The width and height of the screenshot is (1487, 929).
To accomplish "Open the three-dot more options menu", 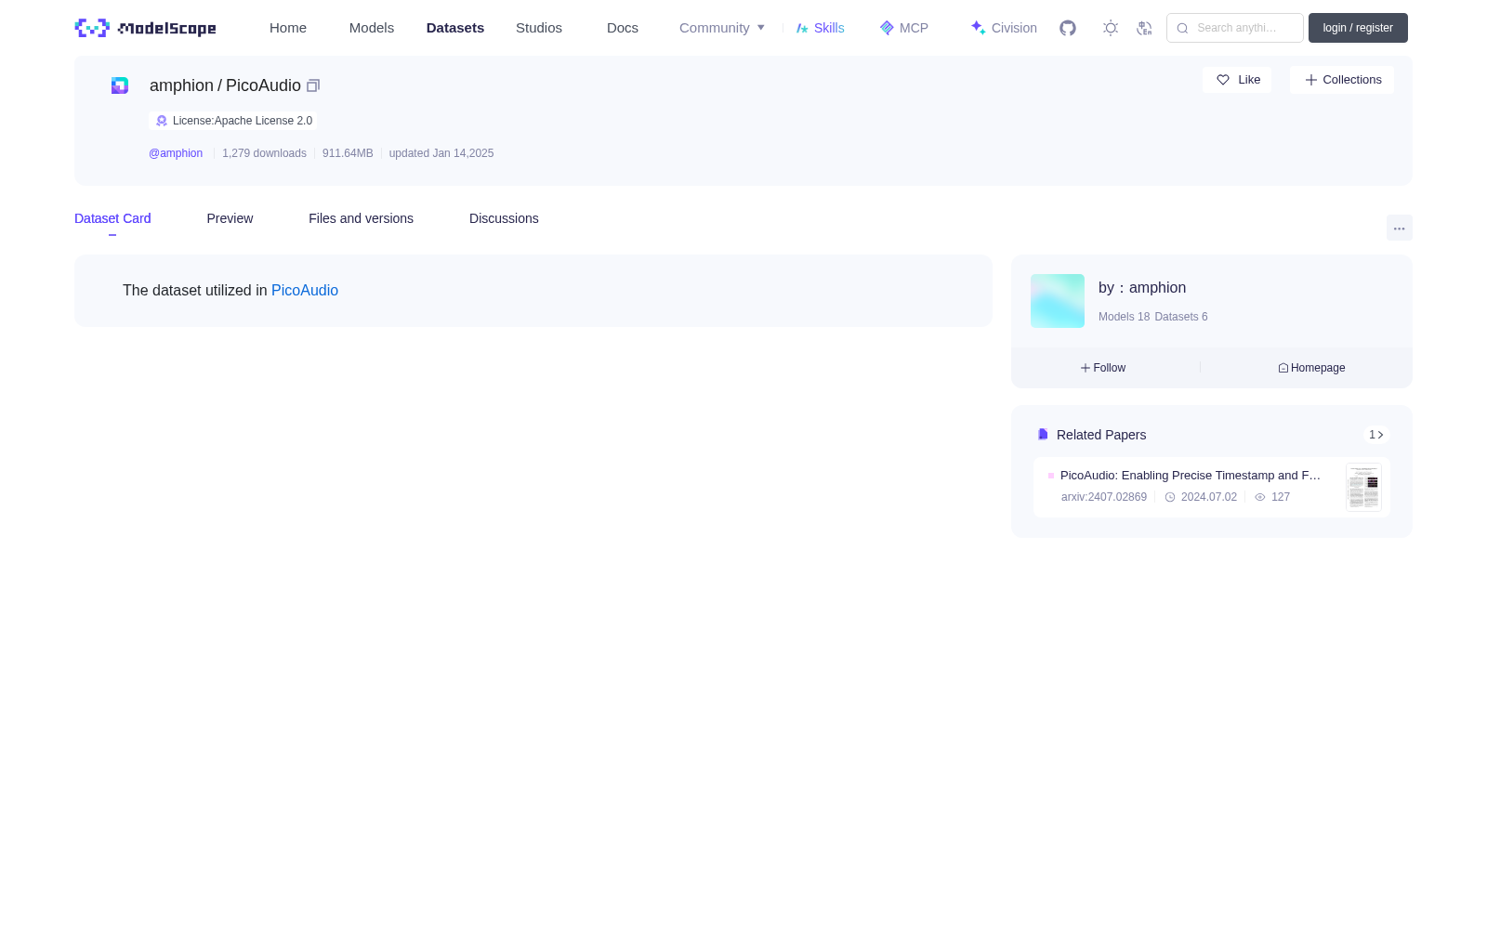I will [1399, 229].
